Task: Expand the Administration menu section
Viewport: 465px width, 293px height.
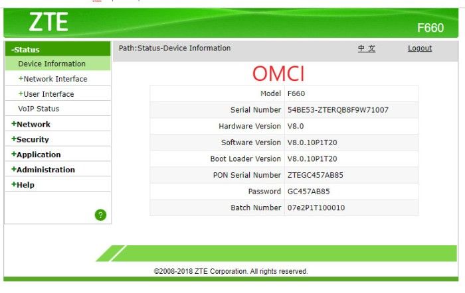Action: coord(43,170)
